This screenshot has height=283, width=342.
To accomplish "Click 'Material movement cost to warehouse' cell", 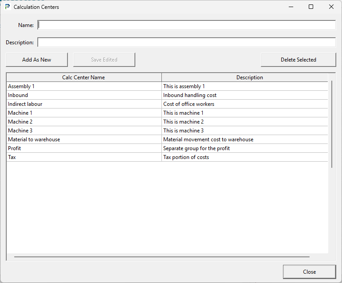I will coord(245,140).
